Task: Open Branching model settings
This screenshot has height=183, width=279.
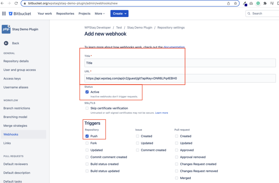Action: click(x=15, y=117)
